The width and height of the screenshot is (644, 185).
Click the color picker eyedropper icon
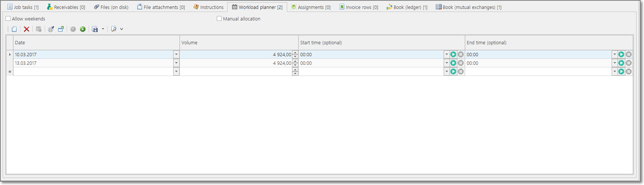[x=51, y=29]
